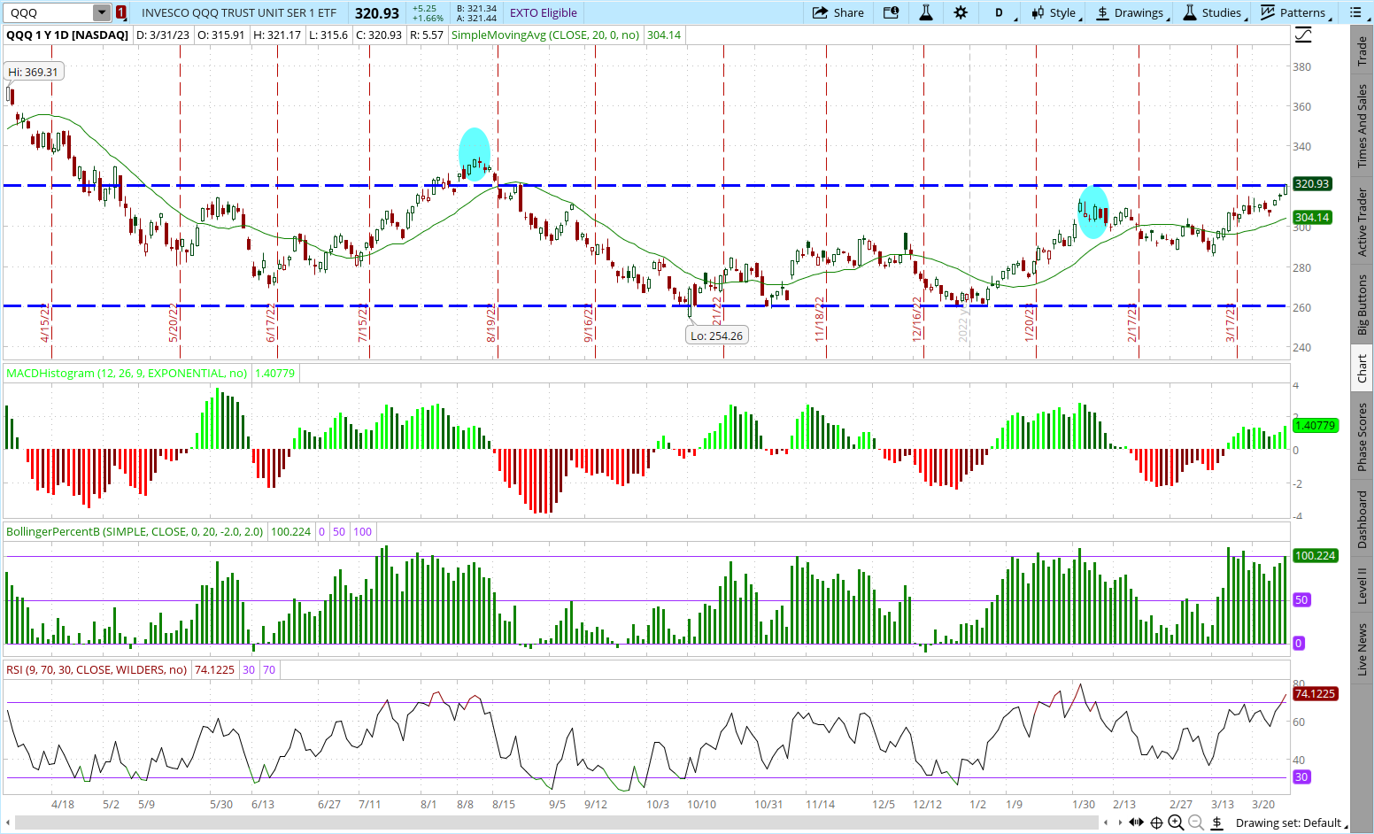Image resolution: width=1374 pixels, height=834 pixels.
Task: Open the Style dropdown menu
Action: click(1054, 12)
